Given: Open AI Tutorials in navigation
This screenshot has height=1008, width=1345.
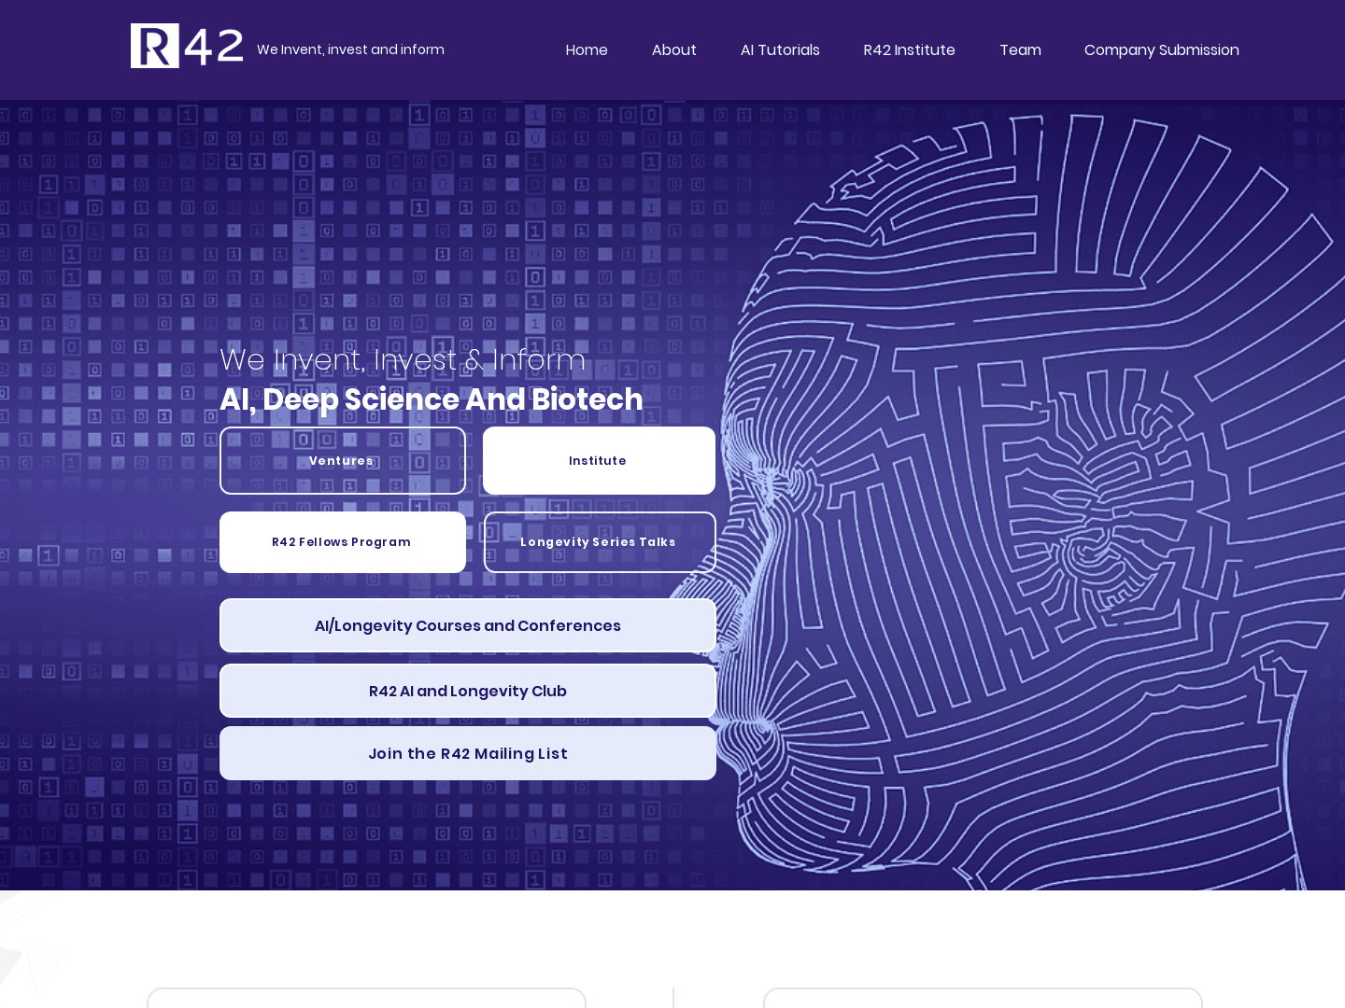Looking at the screenshot, I should (780, 50).
